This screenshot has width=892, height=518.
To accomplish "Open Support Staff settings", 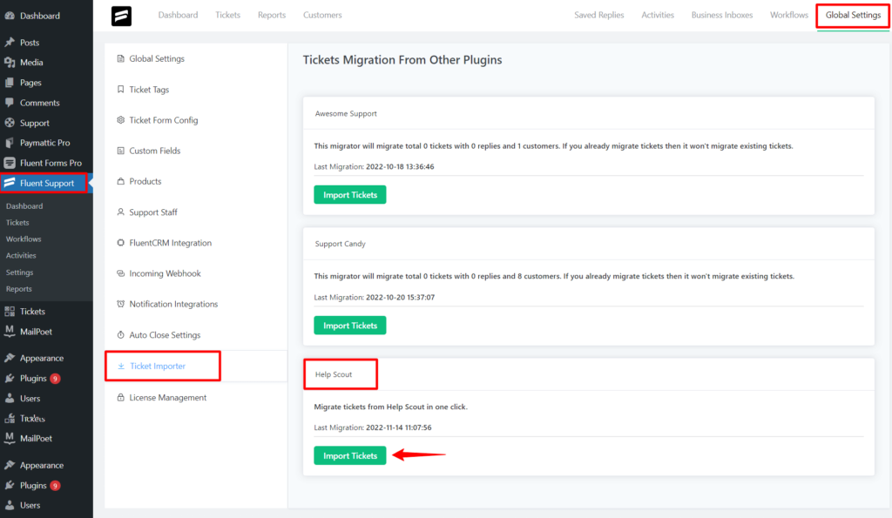I will [x=151, y=212].
